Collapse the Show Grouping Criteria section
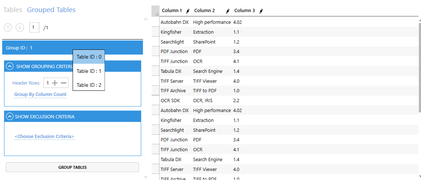Image resolution: width=421 pixels, height=186 pixels. point(10,66)
